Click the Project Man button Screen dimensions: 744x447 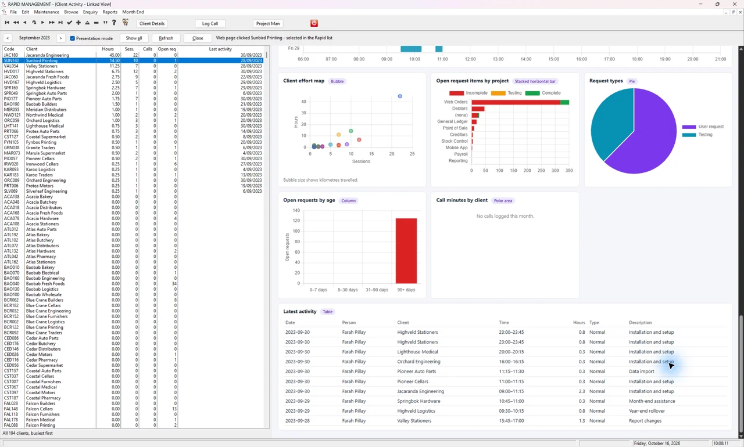coord(268,23)
